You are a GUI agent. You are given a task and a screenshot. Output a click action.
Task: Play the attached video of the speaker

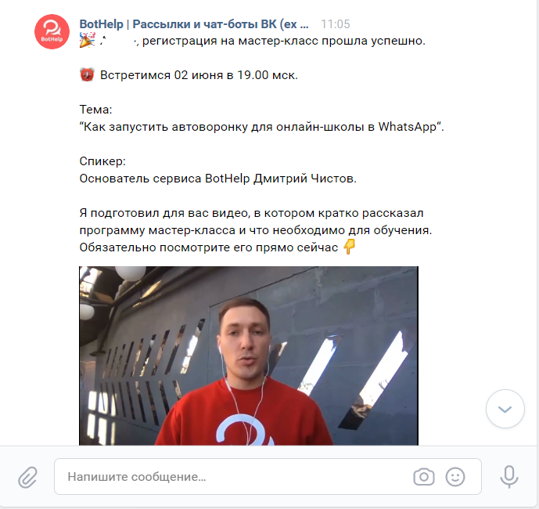(x=249, y=356)
